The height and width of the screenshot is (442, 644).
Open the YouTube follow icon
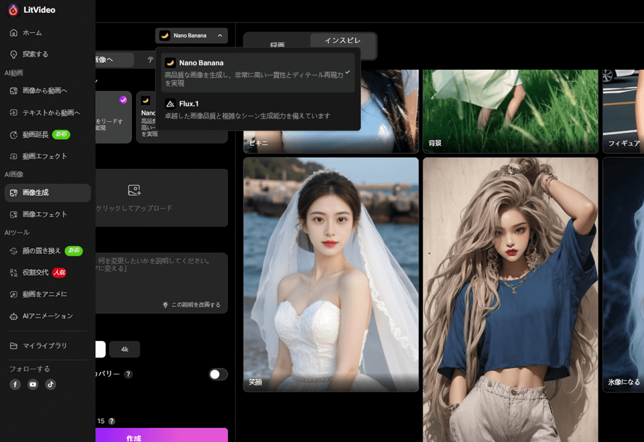33,385
